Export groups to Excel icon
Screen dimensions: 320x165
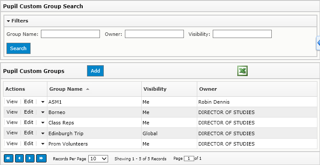click(242, 71)
